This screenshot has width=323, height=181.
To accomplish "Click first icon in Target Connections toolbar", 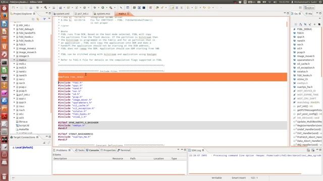I will (44, 142).
